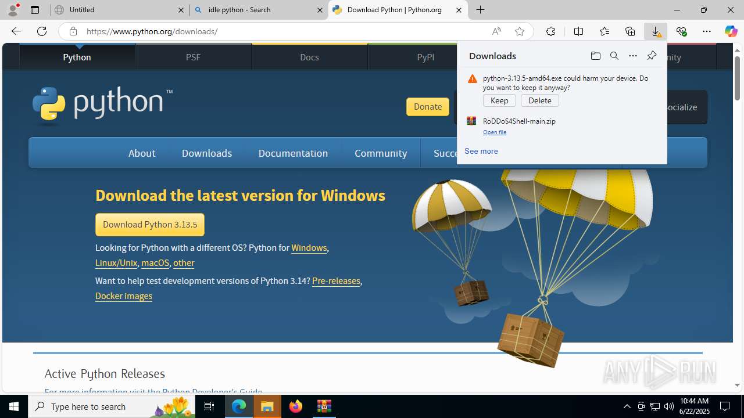Toggle the Downloads toolbar button
The height and width of the screenshot is (418, 744).
point(656,31)
